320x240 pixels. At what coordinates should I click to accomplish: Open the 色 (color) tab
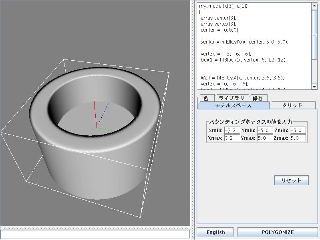[206, 98]
